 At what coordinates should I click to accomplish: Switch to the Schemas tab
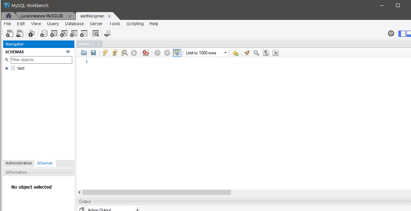point(45,163)
